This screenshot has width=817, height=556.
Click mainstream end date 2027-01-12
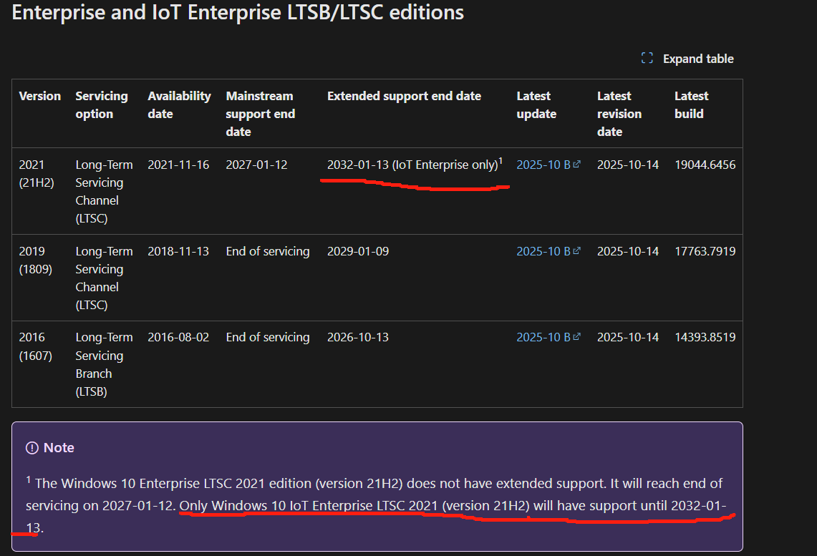256,165
